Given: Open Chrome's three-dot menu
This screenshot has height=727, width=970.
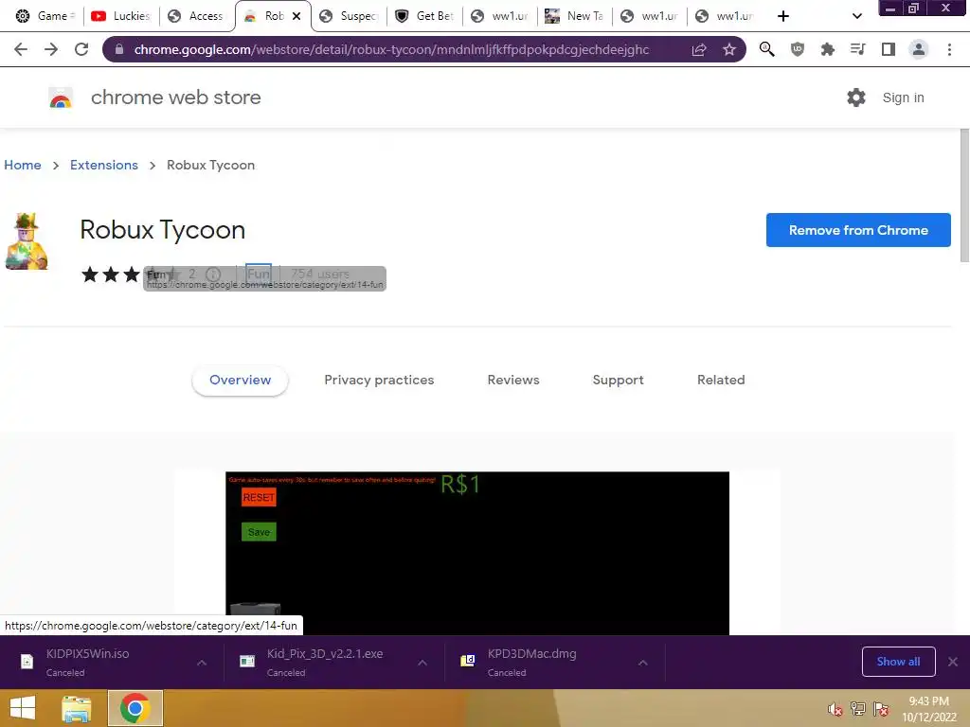Looking at the screenshot, I should [949, 49].
